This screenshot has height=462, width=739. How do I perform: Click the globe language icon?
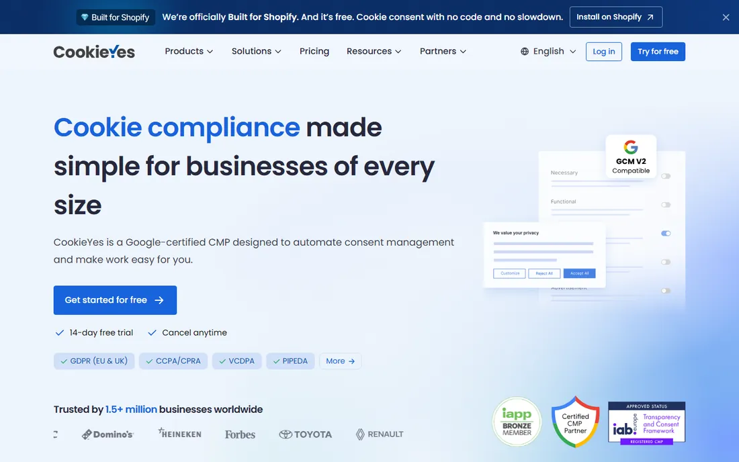pyautogui.click(x=525, y=51)
